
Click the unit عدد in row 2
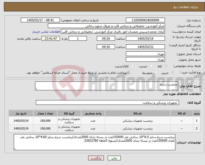(x=93, y=128)
